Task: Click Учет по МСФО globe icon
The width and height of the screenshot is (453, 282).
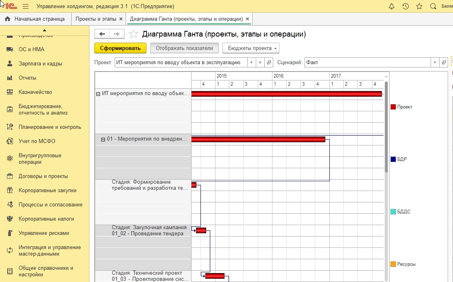Action: pyautogui.click(x=10, y=141)
